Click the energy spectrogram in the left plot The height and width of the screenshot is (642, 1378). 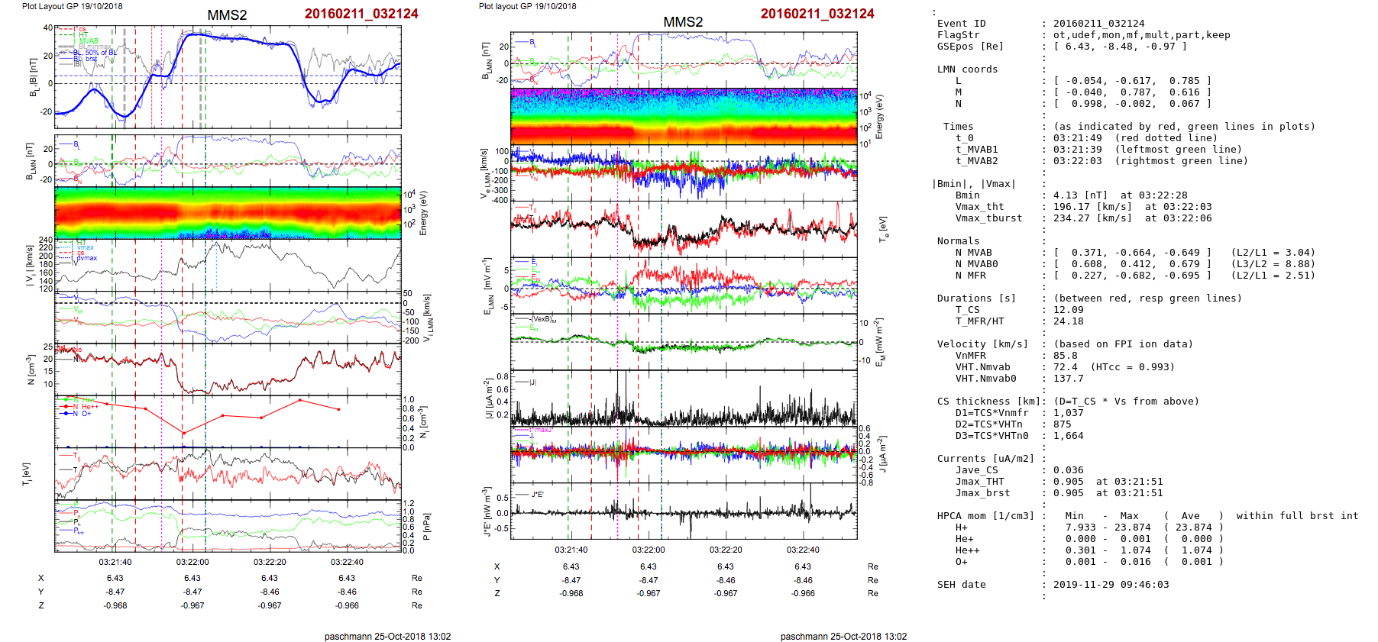coord(228,213)
